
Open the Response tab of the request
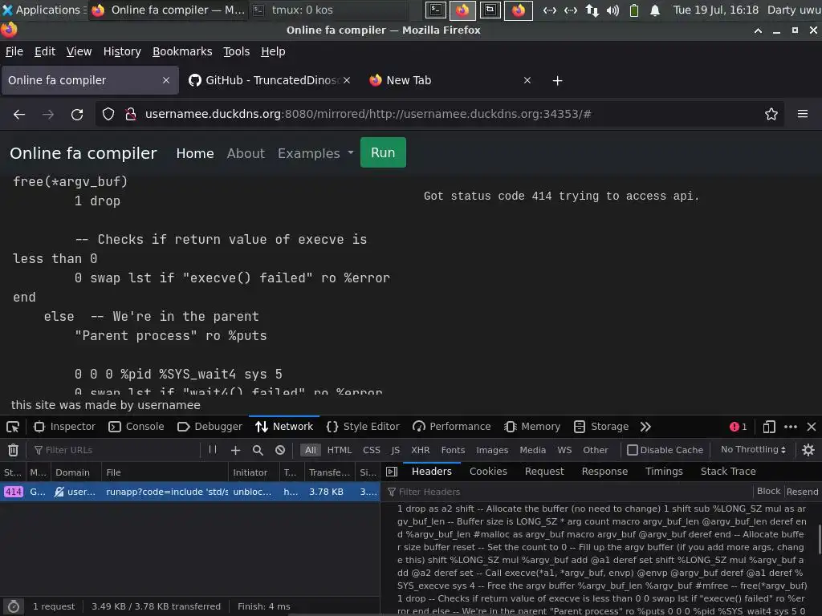(x=604, y=472)
